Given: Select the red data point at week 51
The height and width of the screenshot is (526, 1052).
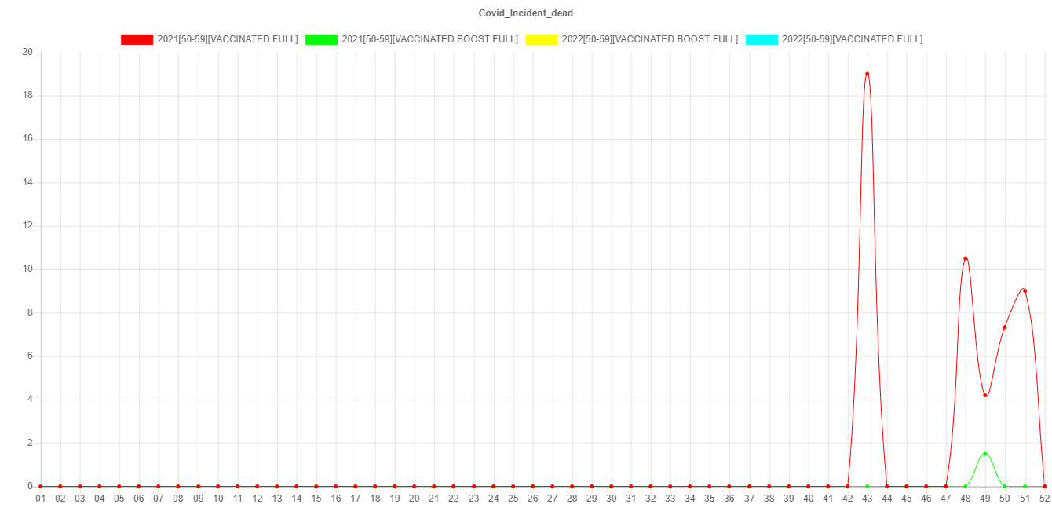Looking at the screenshot, I should 1025,290.
